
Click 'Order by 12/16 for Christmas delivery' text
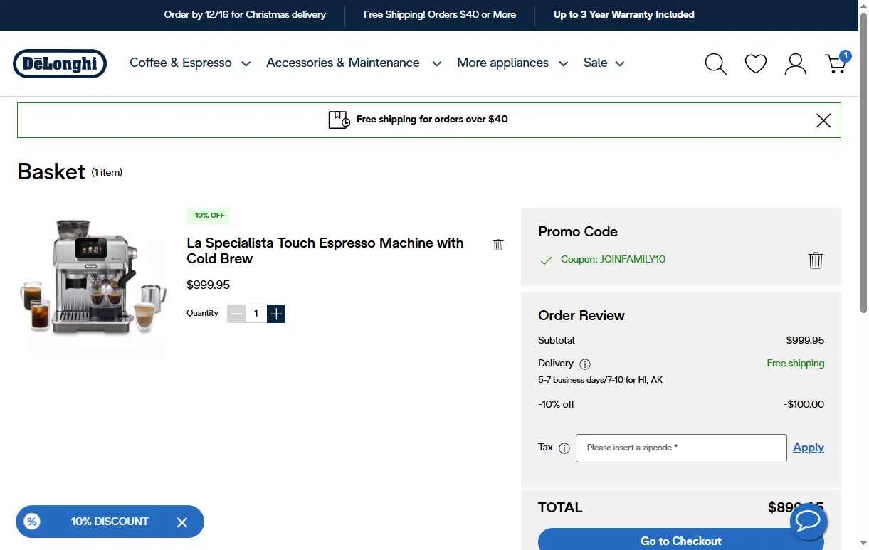pyautogui.click(x=245, y=15)
